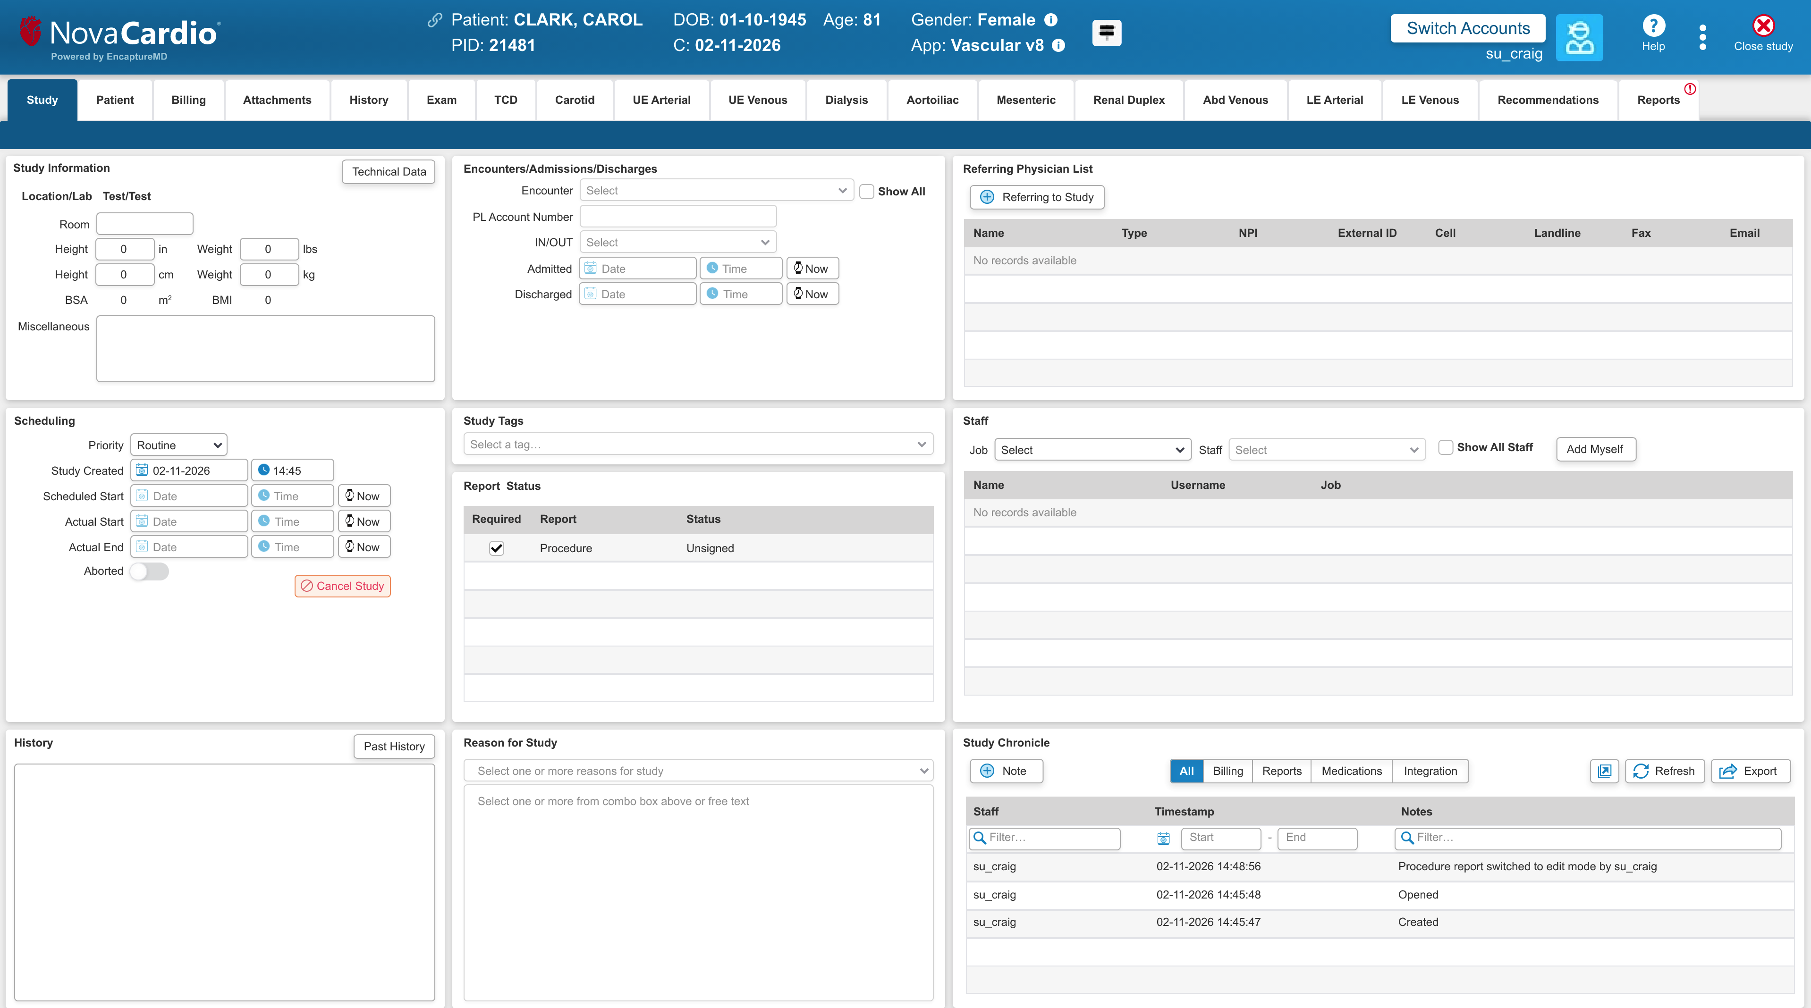Click the user account avatar icon
The image size is (1811, 1008).
pos(1579,37)
